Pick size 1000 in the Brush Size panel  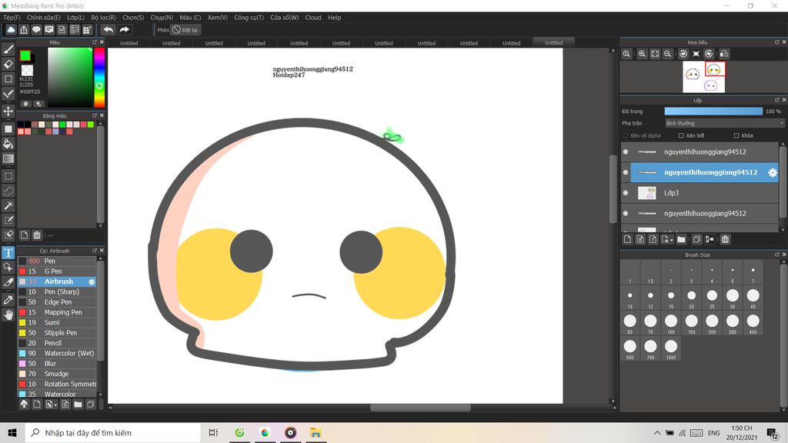coord(671,348)
